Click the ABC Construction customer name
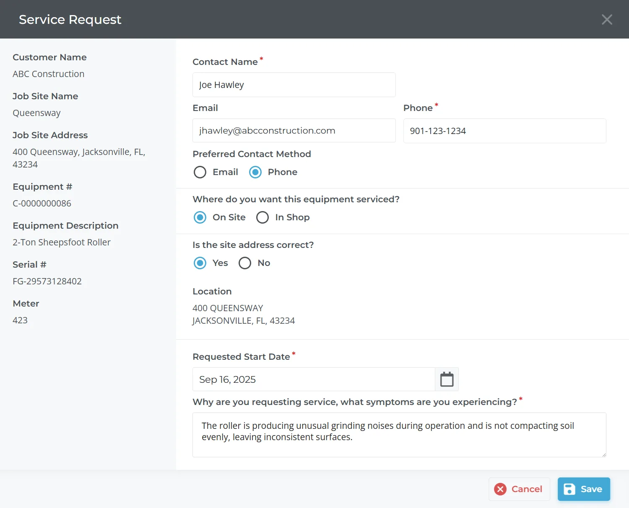The width and height of the screenshot is (629, 508). [48, 74]
